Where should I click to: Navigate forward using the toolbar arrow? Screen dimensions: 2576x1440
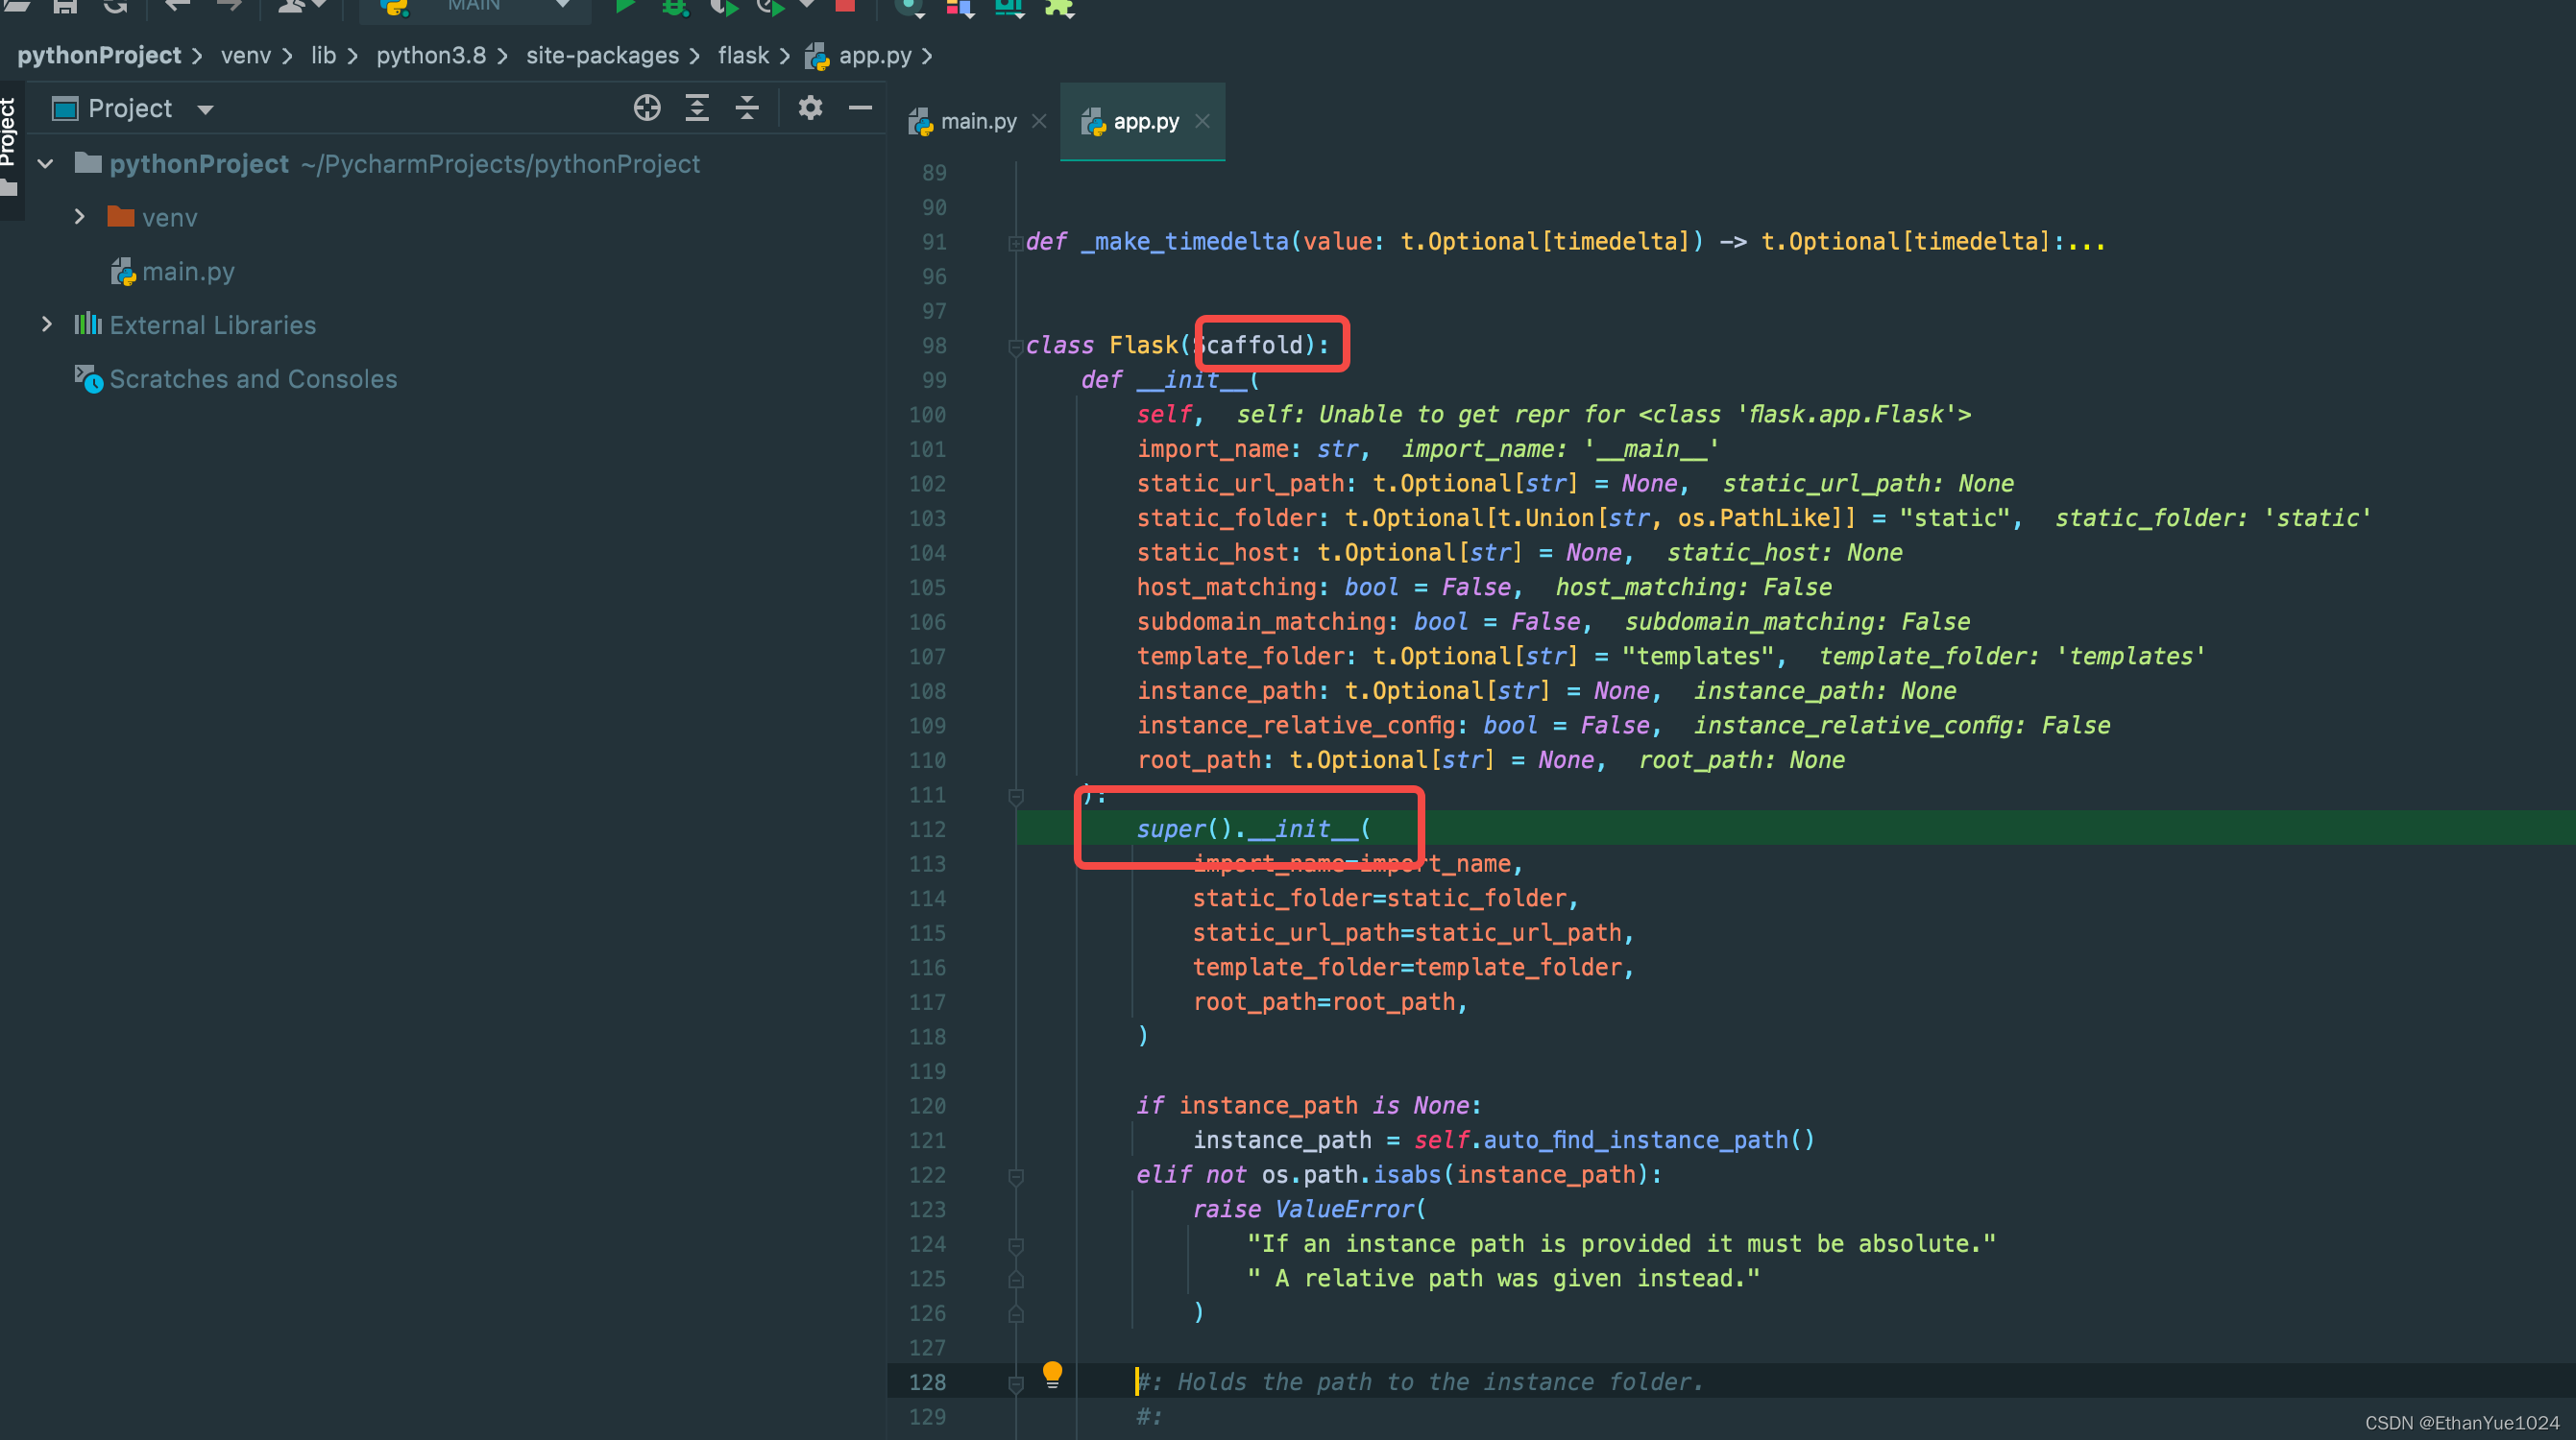(x=229, y=6)
